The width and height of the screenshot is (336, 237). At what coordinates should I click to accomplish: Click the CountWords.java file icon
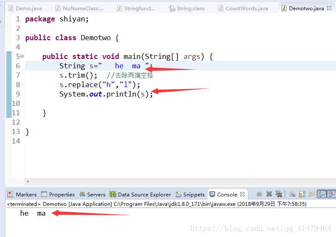(x=221, y=9)
